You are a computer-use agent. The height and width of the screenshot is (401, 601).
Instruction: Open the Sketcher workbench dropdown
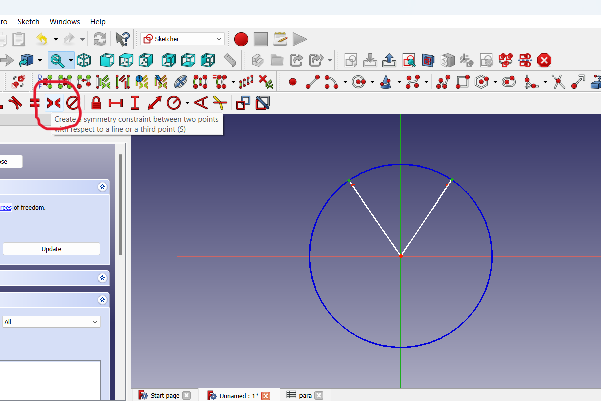(183, 39)
